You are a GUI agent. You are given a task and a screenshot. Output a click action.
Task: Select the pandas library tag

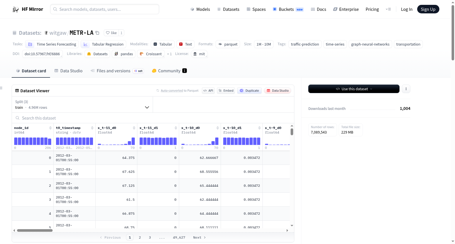[124, 54]
